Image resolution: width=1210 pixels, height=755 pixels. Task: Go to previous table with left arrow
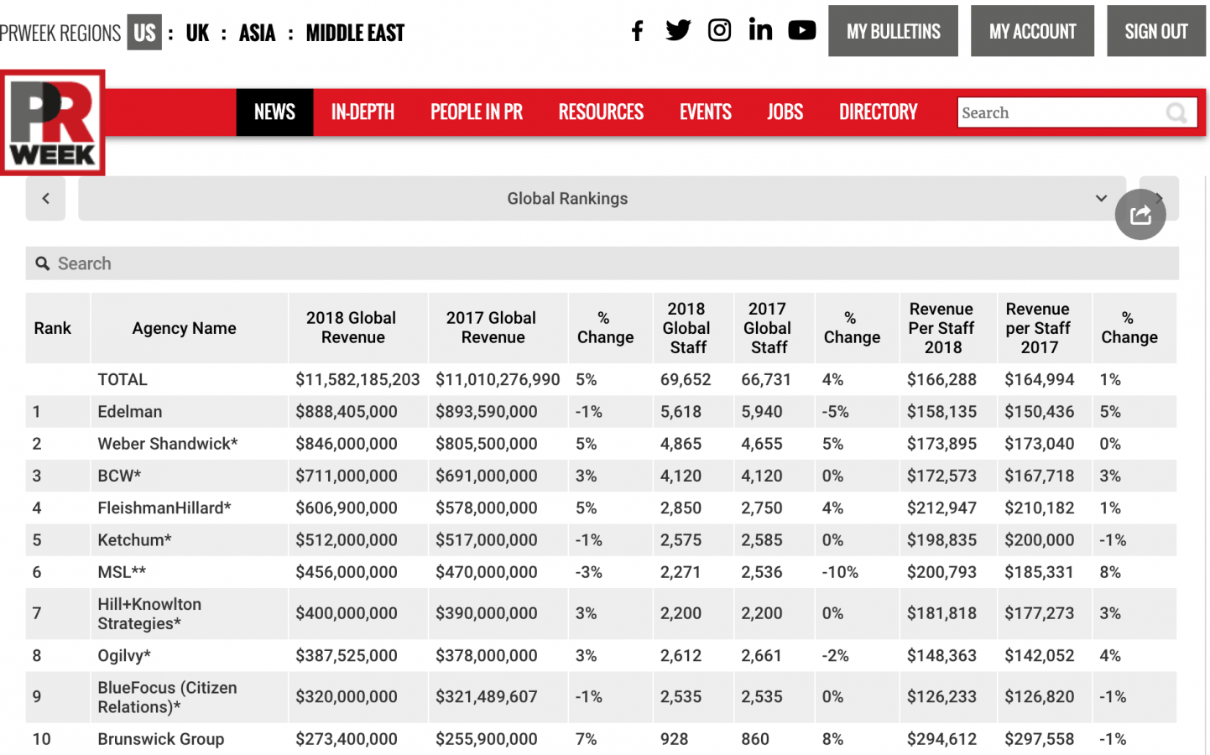click(45, 199)
